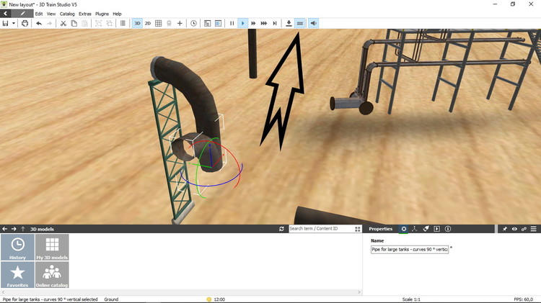Click the Cut scissors icon
Viewport: 541px width, 303px height.
click(x=63, y=24)
